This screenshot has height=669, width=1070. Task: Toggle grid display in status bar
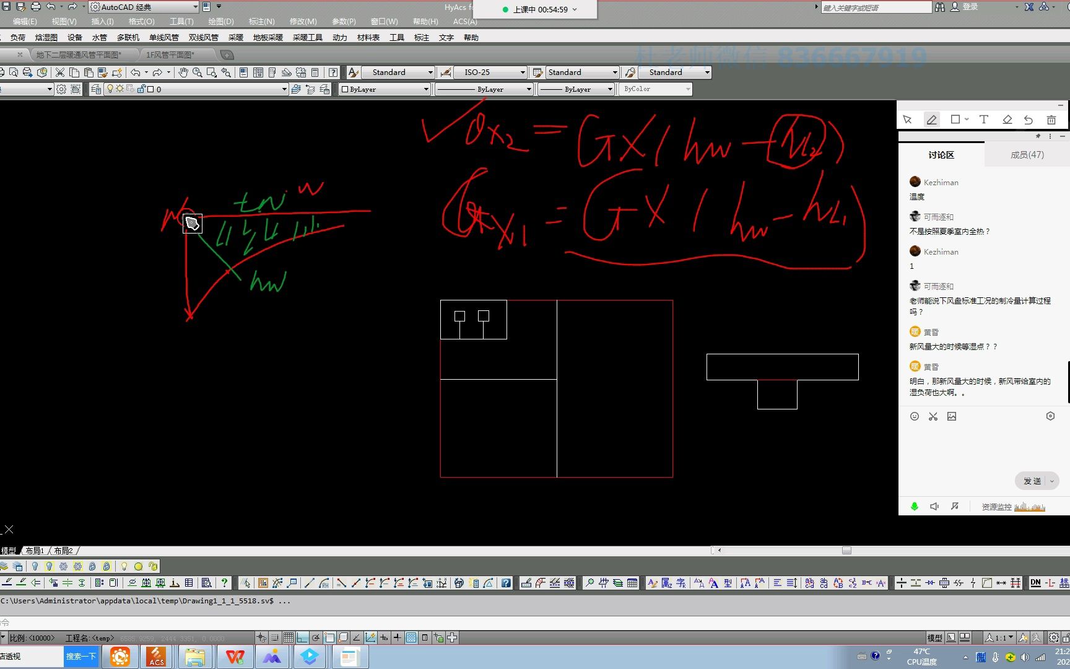click(x=289, y=637)
